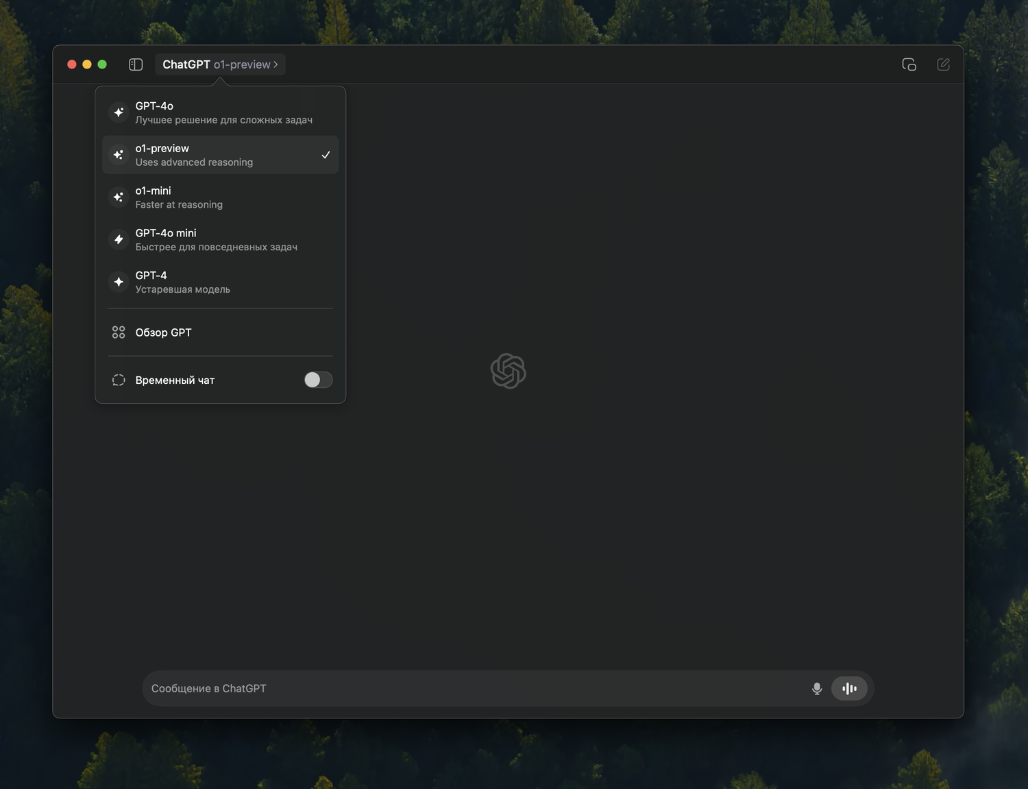Click the GPT-4 star icon
This screenshot has height=789, width=1028.
pos(119,282)
